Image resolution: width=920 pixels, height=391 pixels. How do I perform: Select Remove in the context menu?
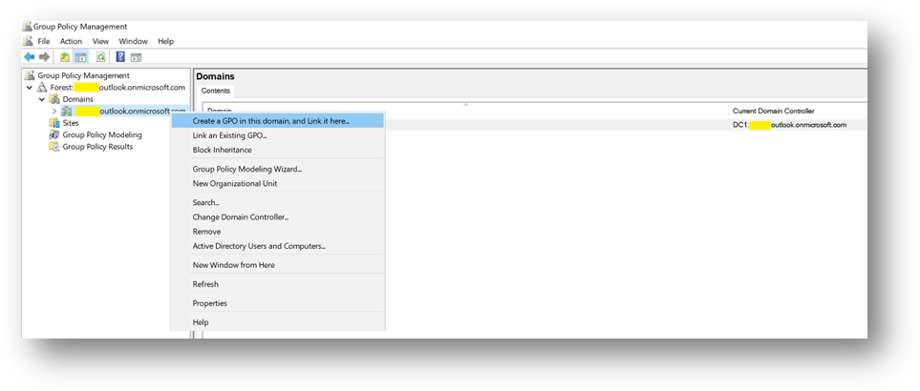[x=277, y=232]
